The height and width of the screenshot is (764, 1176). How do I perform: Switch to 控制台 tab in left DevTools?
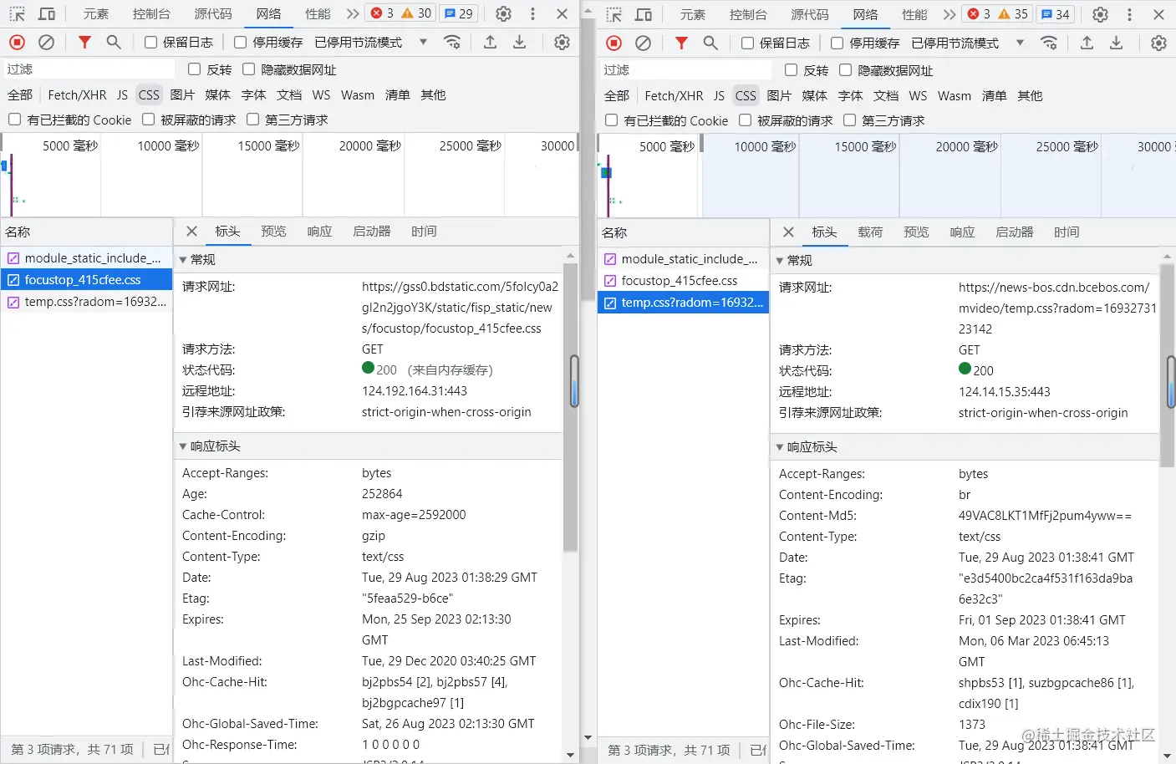(151, 13)
